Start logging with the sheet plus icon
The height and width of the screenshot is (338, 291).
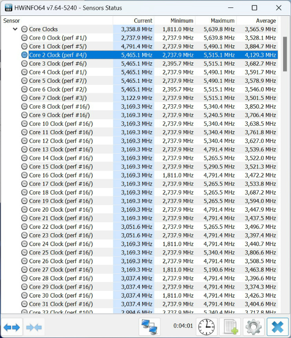tap(230, 327)
